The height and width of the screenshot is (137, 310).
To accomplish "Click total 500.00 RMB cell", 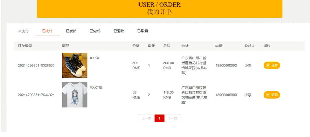I will click(x=168, y=66).
